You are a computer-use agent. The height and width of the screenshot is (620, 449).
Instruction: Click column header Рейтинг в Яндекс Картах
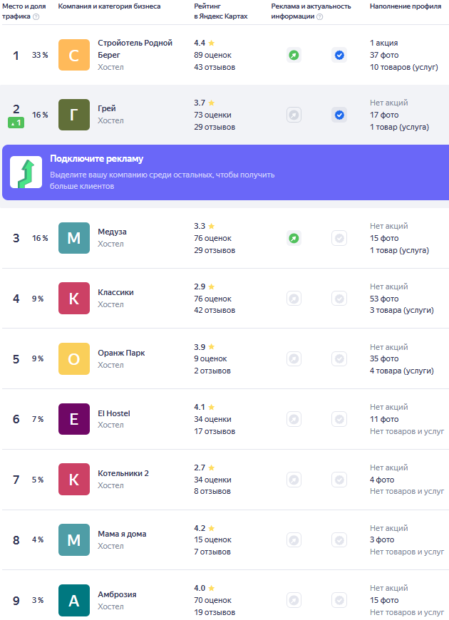221,11
